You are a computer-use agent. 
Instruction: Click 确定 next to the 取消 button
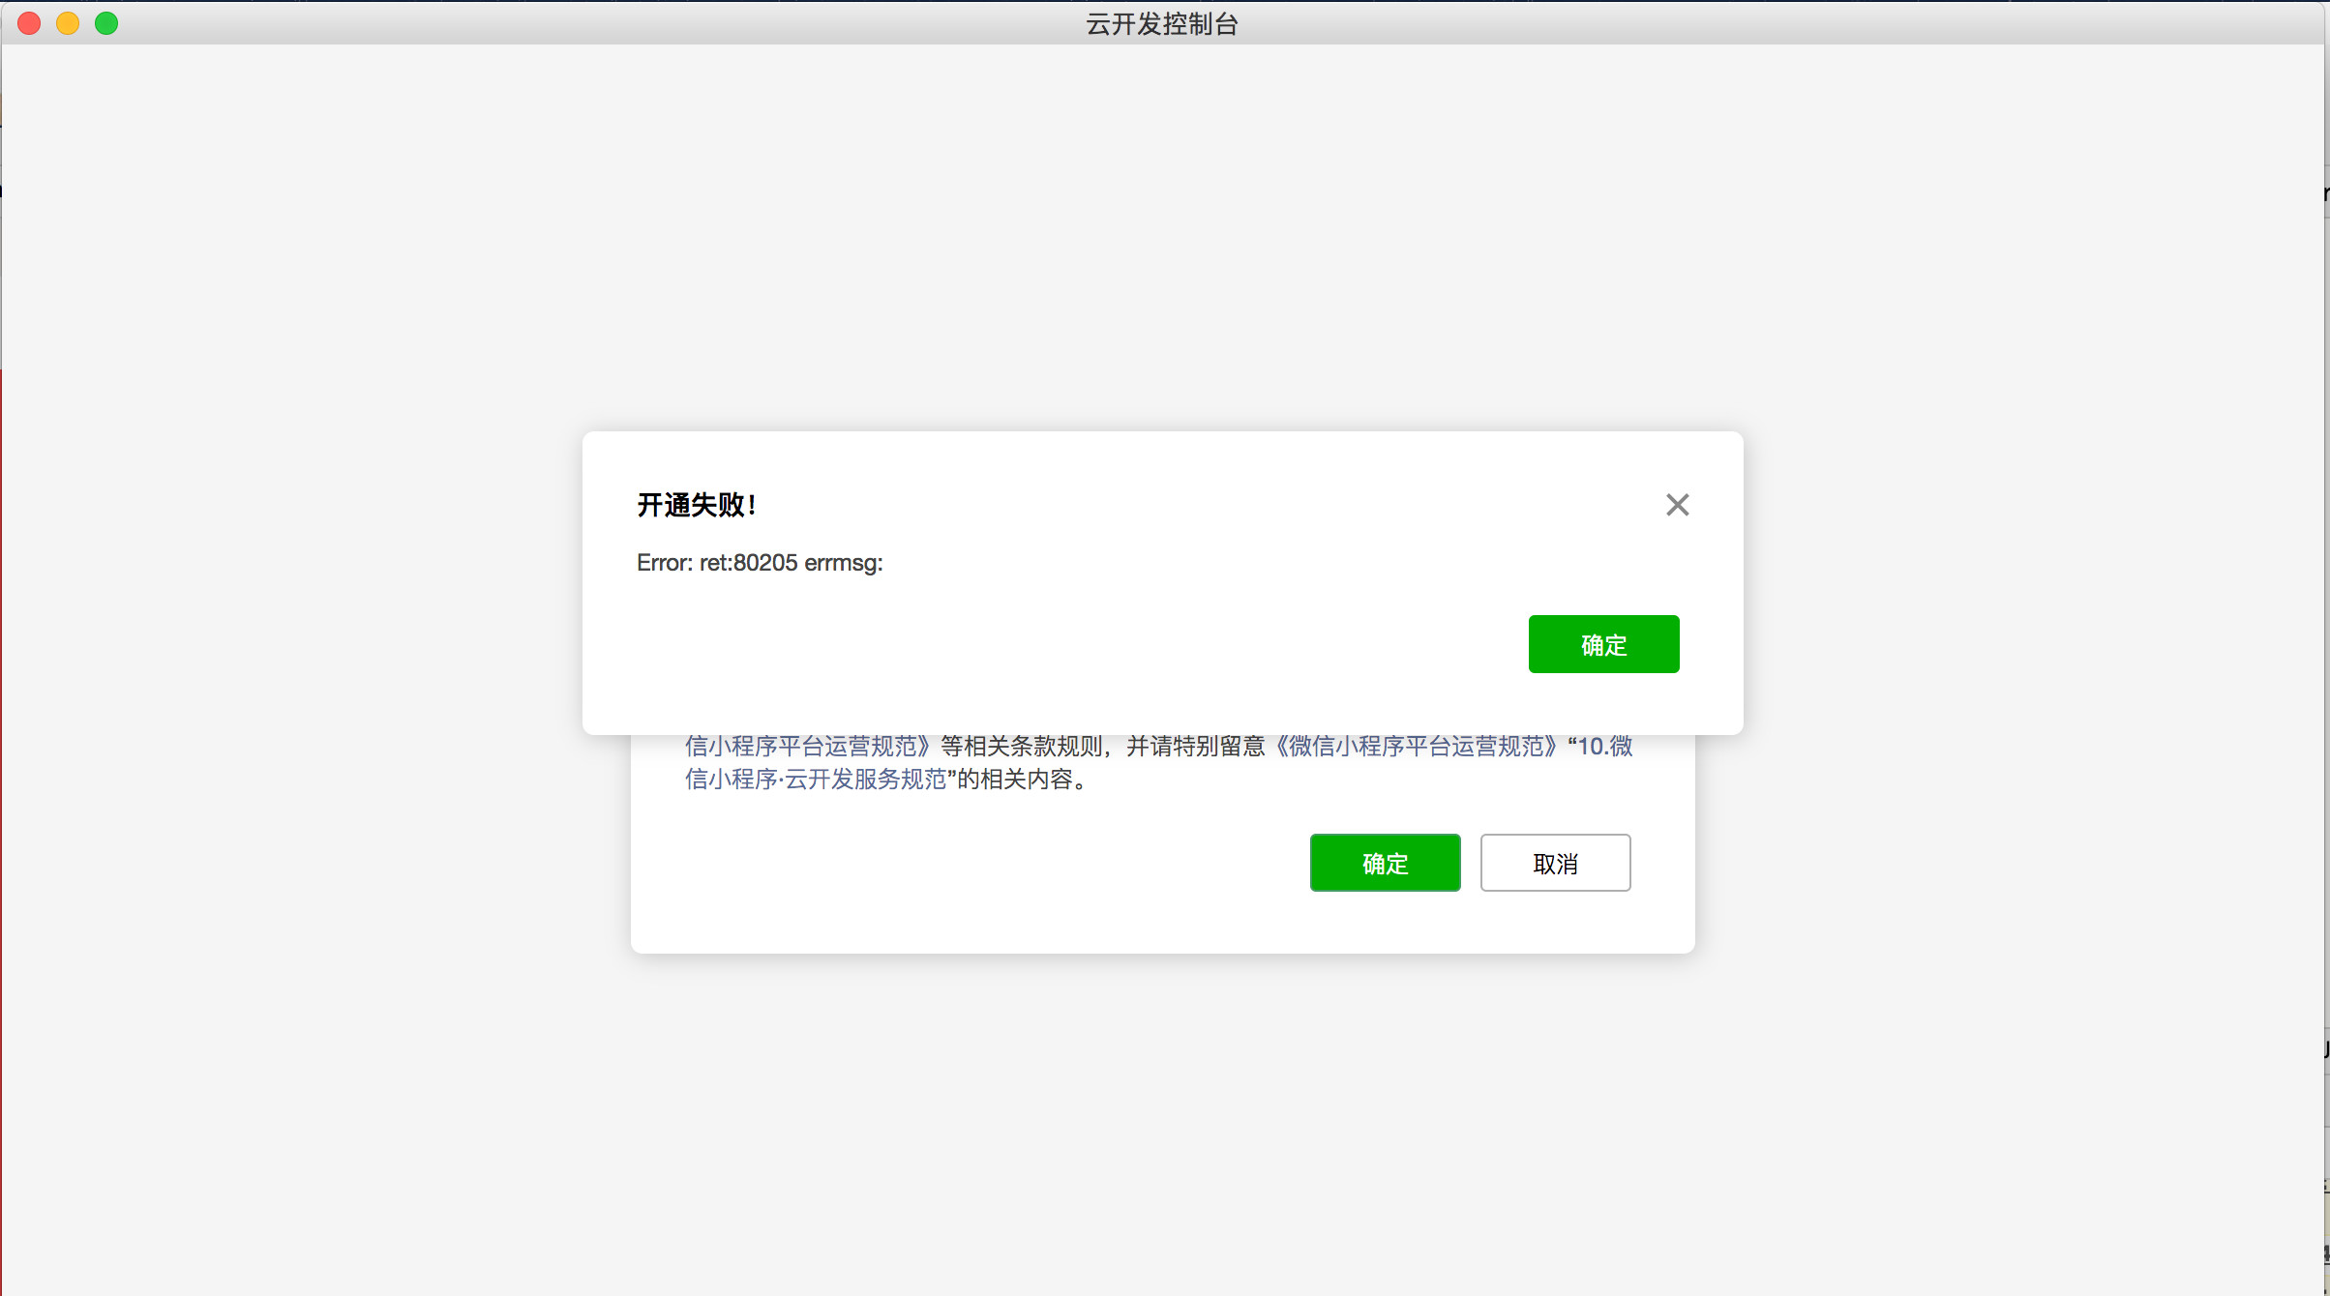(1385, 863)
